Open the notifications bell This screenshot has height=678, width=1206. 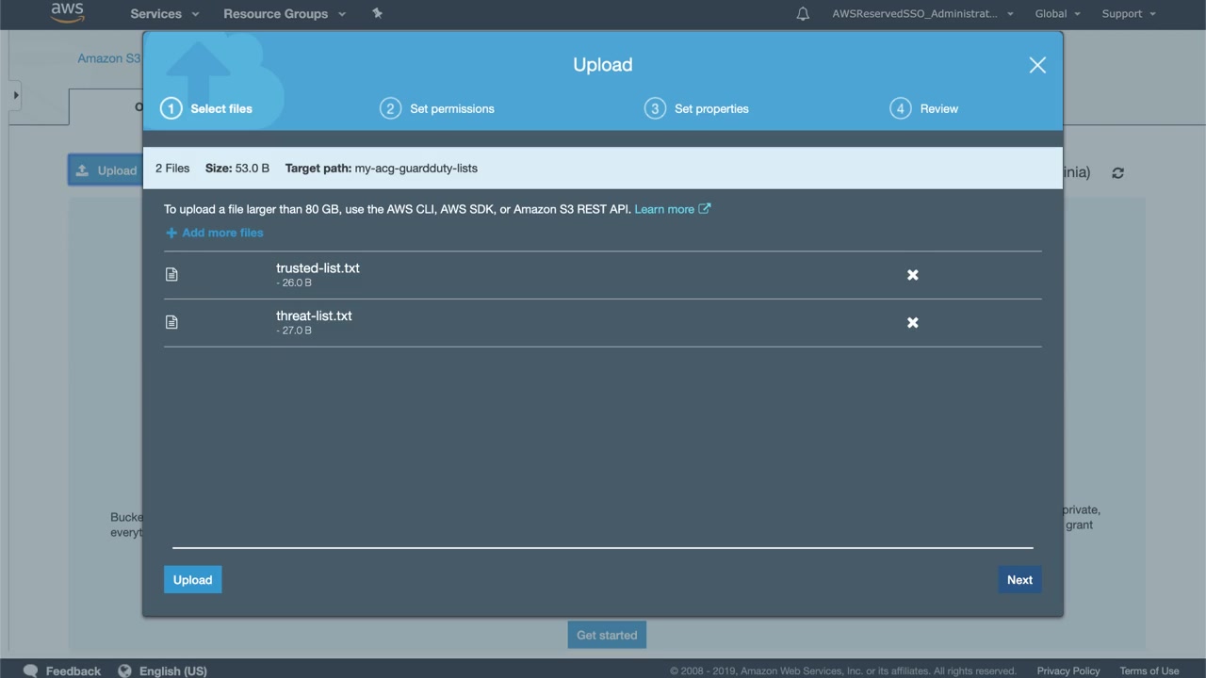[803, 14]
